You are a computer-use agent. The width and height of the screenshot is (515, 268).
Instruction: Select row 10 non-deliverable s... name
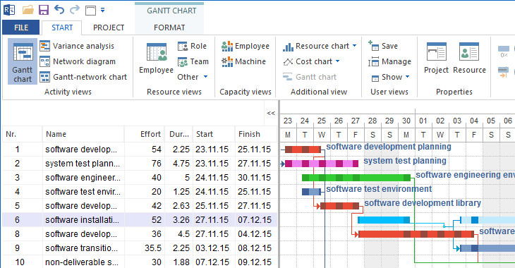[x=82, y=262]
